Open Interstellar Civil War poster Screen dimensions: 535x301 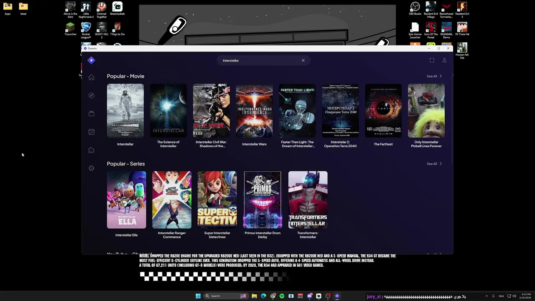point(211,111)
